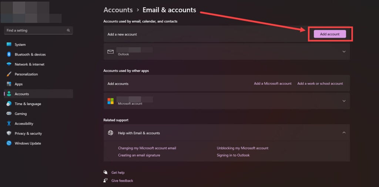Viewport: 379px width, 187px height.
Task: Click the Get help link
Action: tap(118, 173)
